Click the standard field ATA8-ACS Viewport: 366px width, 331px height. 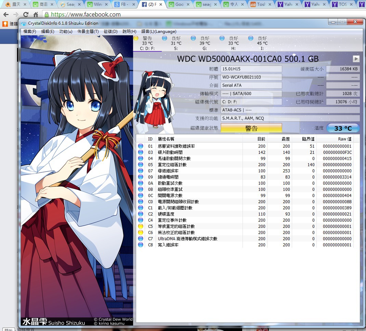click(x=290, y=110)
